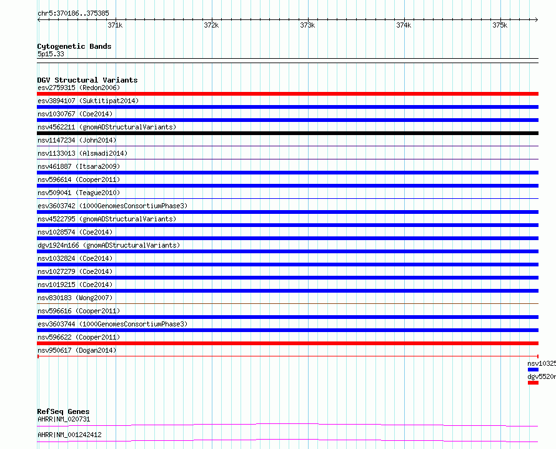The image size is (556, 449).
Task: Click the nsv1030767 (Coe2014) label
Action: (75, 114)
